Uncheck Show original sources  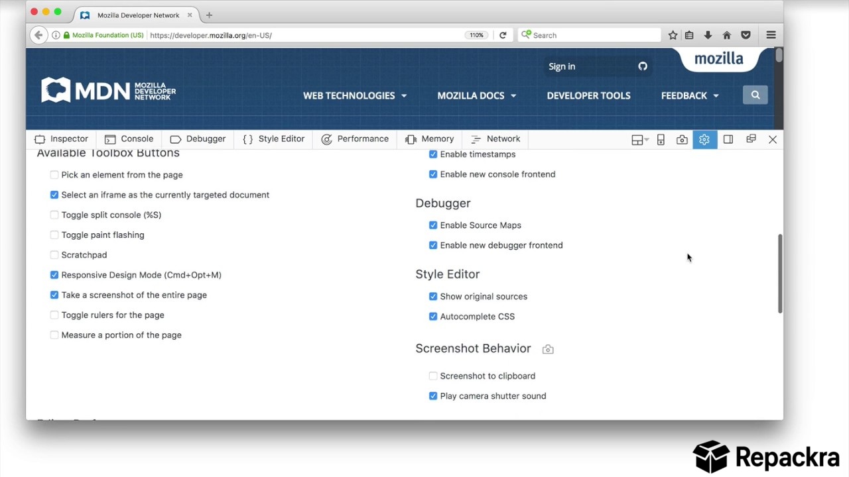[x=433, y=296]
